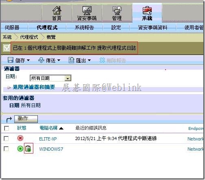Click the sort arrow beside 電腦名稱
The width and height of the screenshot is (205, 180).
pos(61,128)
